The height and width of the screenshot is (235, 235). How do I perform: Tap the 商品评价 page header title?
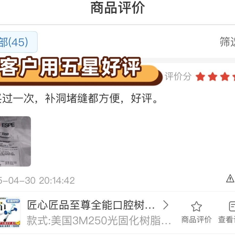(118, 8)
